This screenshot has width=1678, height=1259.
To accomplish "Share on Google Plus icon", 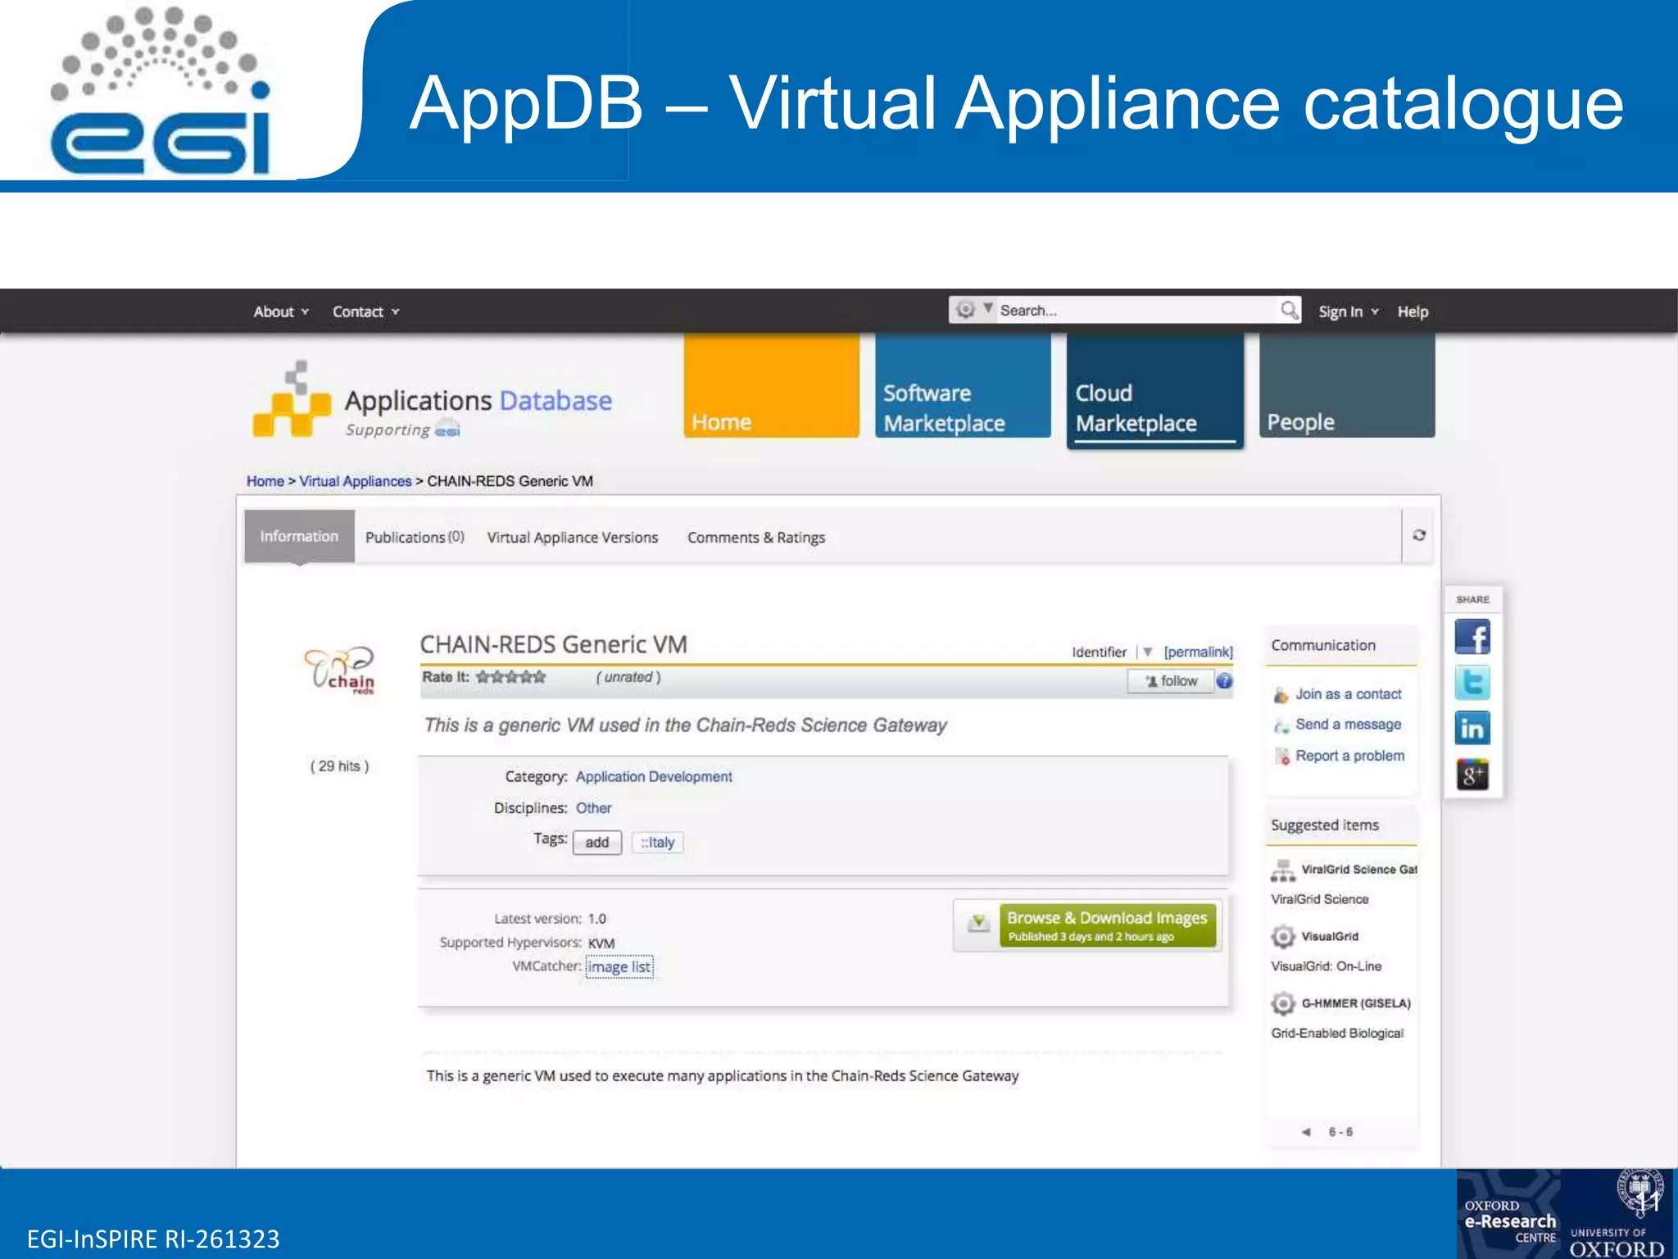I will pyautogui.click(x=1472, y=774).
